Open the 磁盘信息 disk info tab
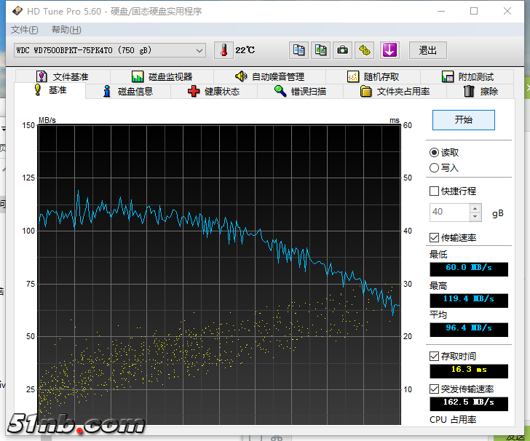Image resolution: width=530 pixels, height=441 pixels. coord(127,91)
